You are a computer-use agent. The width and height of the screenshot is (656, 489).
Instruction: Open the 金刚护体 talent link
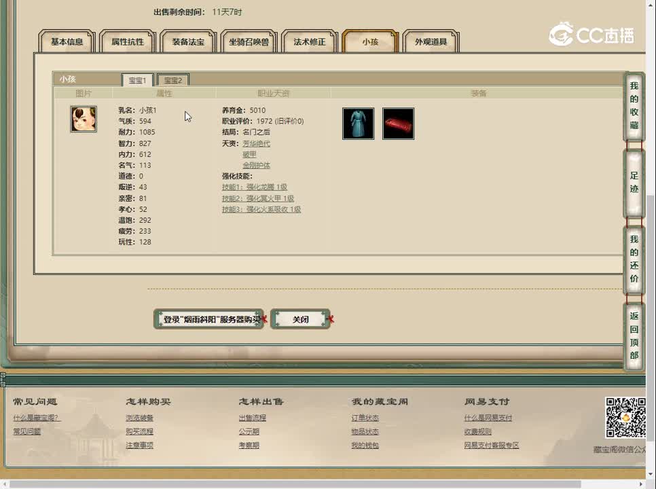click(x=257, y=165)
